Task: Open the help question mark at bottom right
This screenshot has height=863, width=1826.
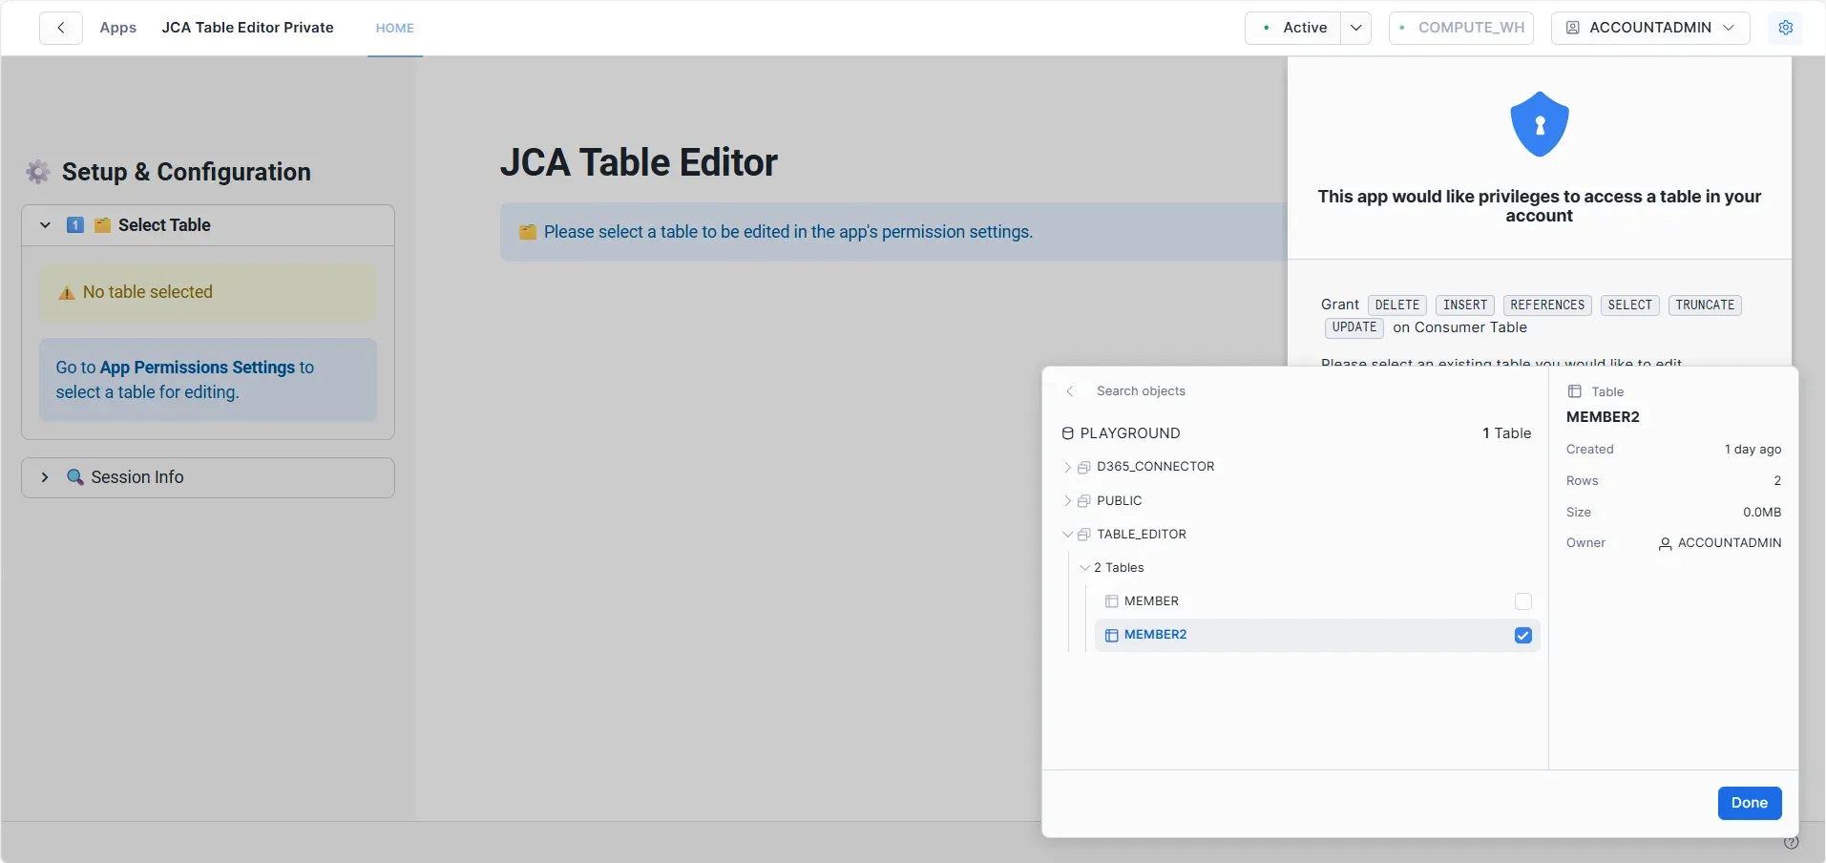Action: point(1792,843)
